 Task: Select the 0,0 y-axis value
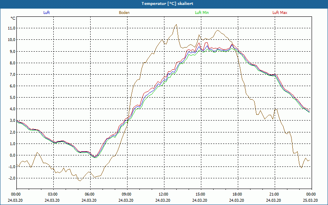pos(12,155)
